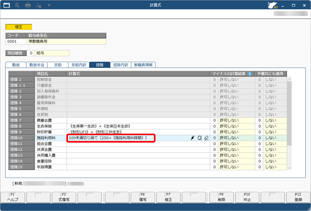Viewport: 311px width, 211px height.
Task: Open the AI cloud assistant icon
Action: tap(272, 5)
